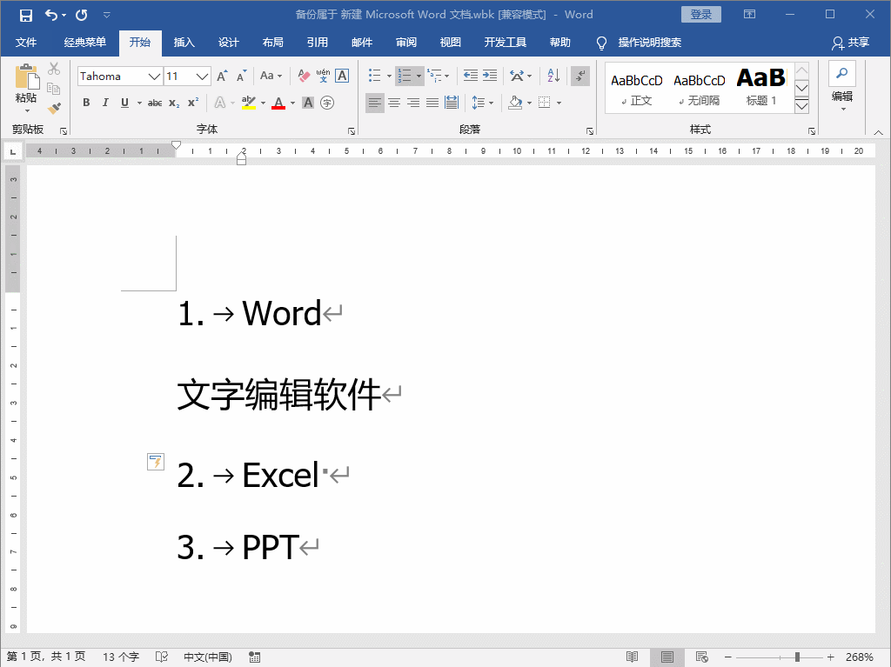Switch to the 布局 Layout tab
The height and width of the screenshot is (667, 891).
pos(272,43)
